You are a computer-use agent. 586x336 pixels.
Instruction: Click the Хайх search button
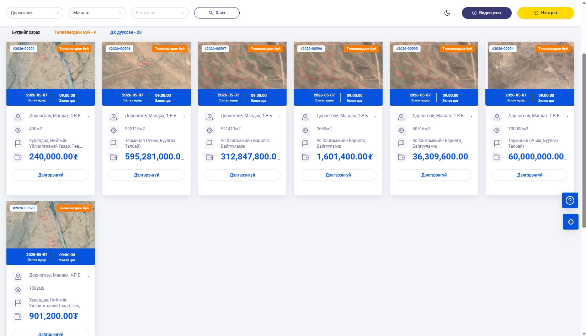tap(217, 13)
